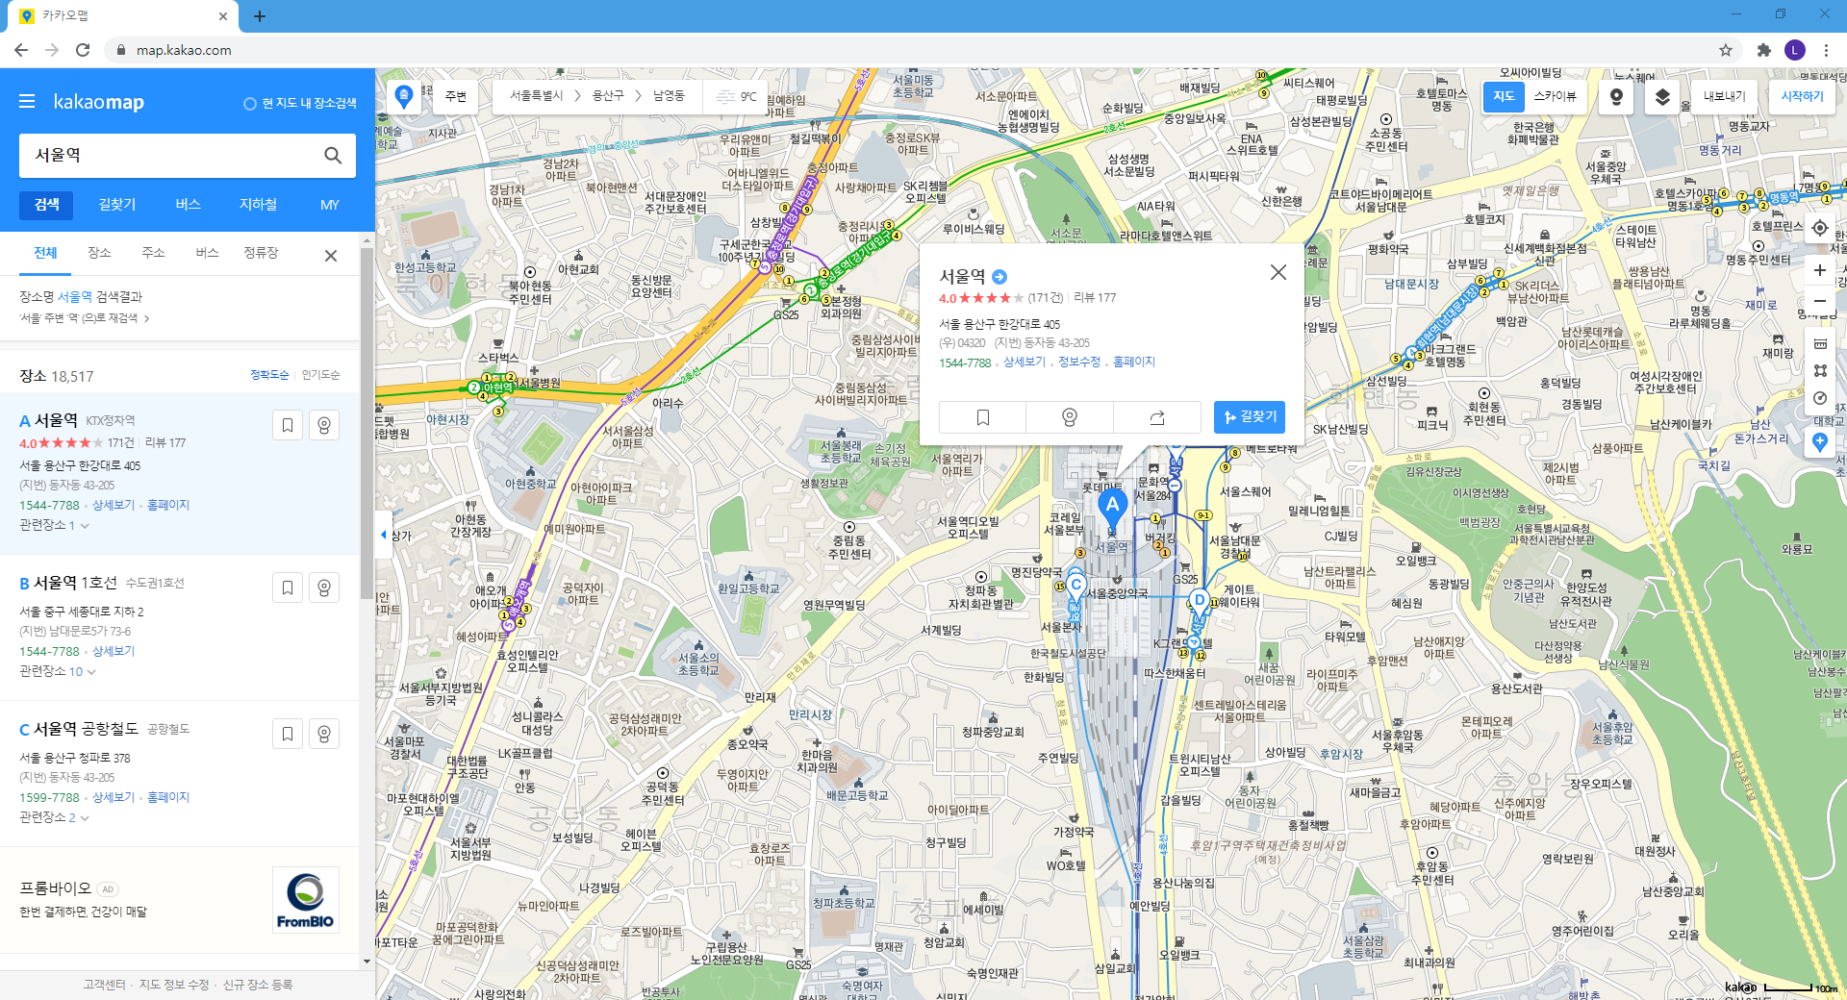The width and height of the screenshot is (1847, 1000).
Task: Toggle 현 지도 내 장소검색 option
Action: coord(299,103)
